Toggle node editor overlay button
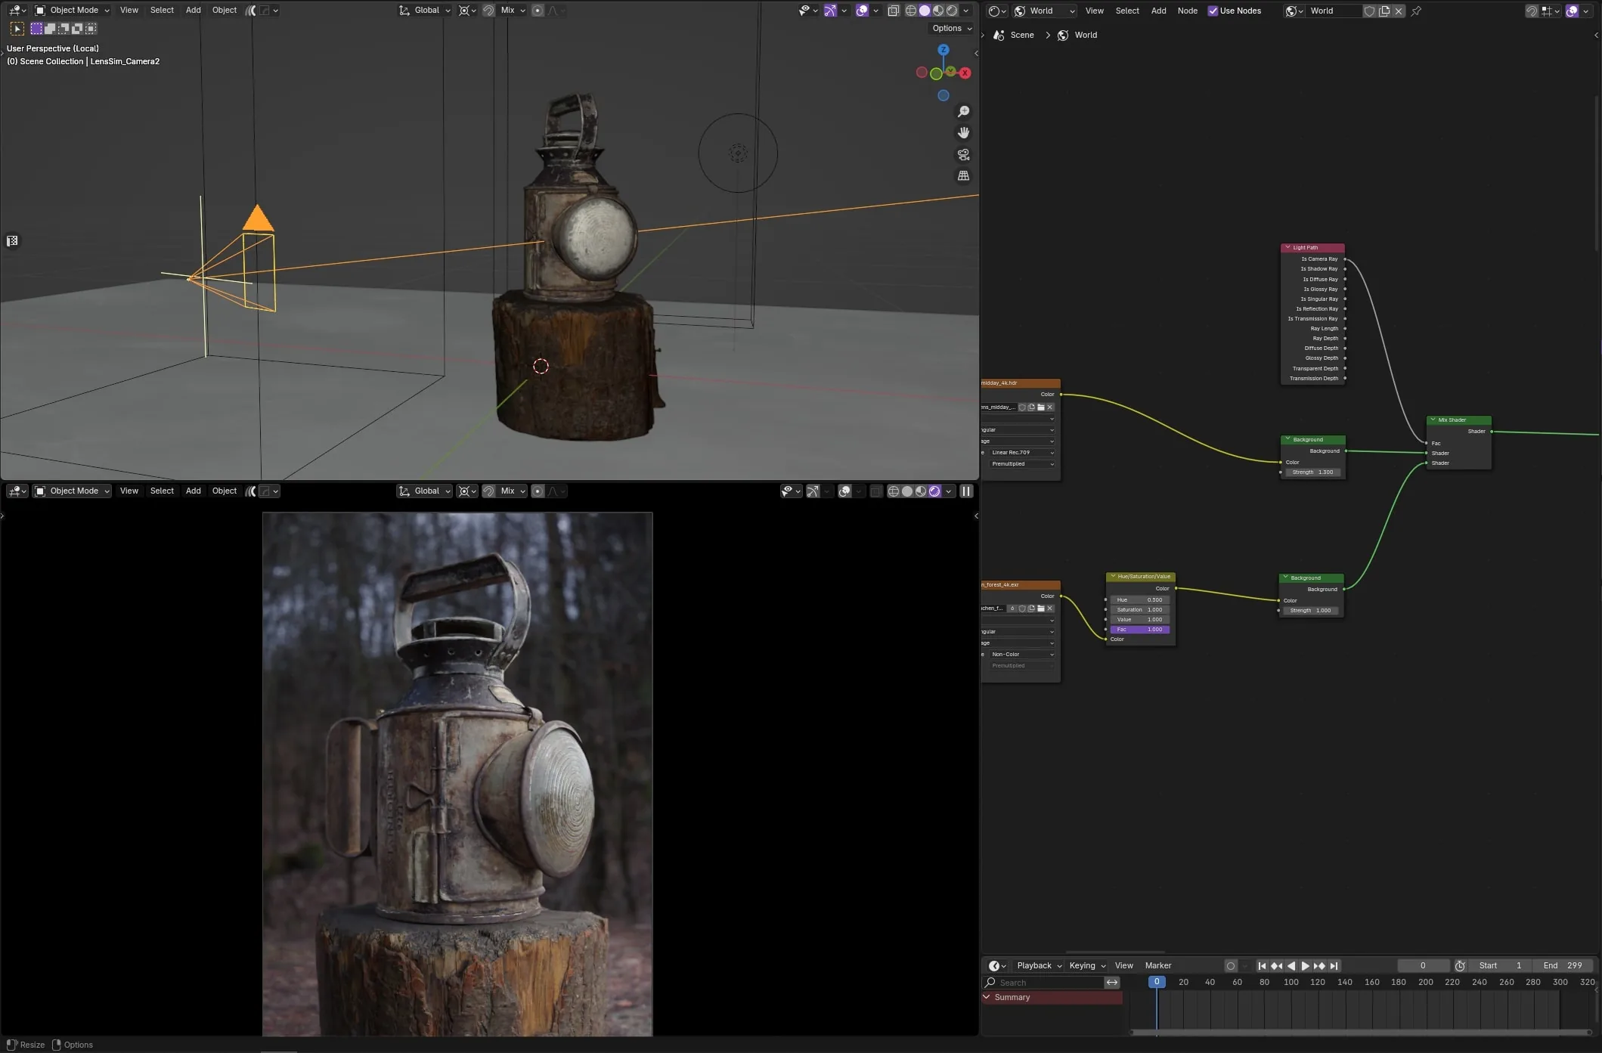 1572,11
